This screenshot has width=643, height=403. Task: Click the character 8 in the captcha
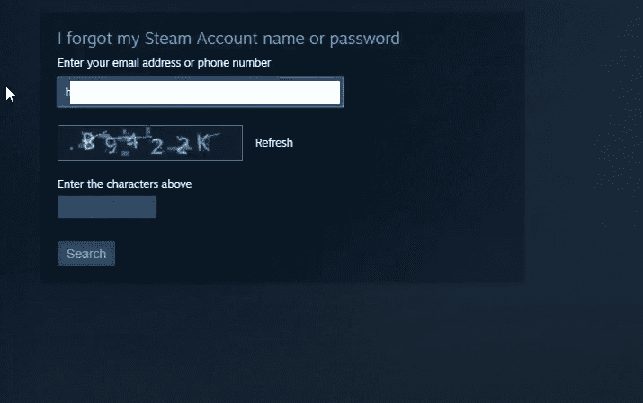pos(88,141)
